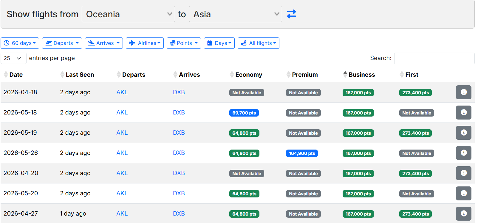This screenshot has width=478, height=223.
Task: Sort table by Date column header
Action: pos(16,75)
